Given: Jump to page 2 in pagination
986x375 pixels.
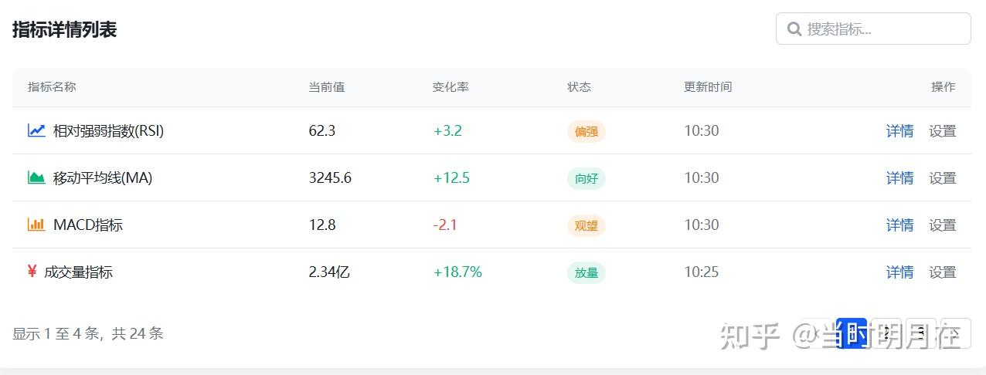Looking at the screenshot, I should tap(886, 333).
